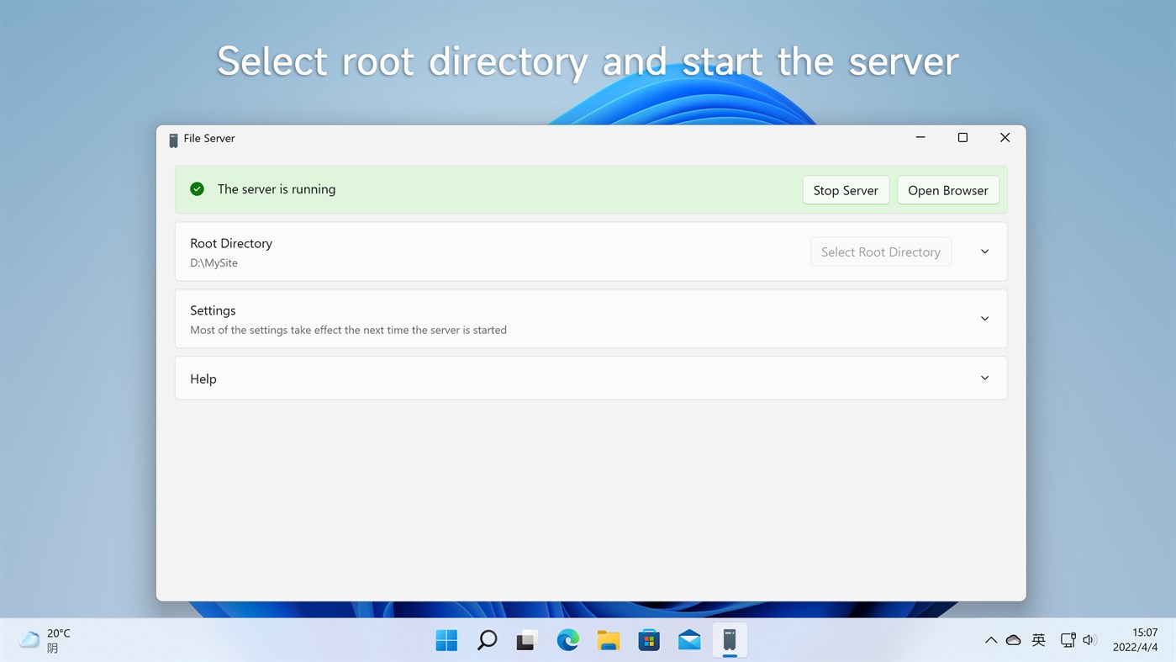
Task: Open Microsoft Store from taskbar
Action: tap(649, 641)
